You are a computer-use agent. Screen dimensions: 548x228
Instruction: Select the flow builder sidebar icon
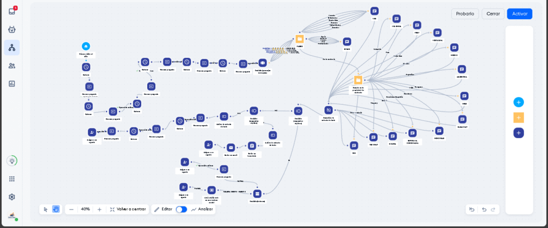coord(12,48)
